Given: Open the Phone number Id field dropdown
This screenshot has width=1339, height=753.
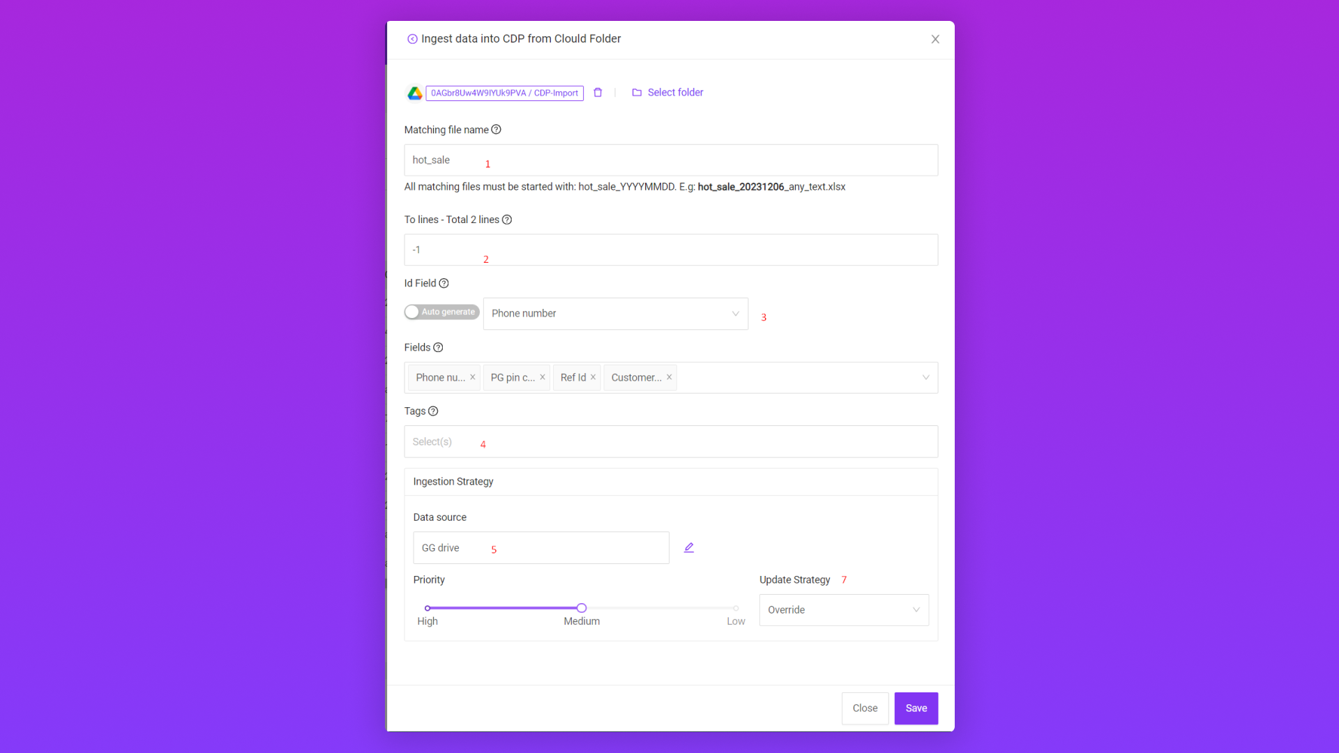Looking at the screenshot, I should click(x=615, y=314).
